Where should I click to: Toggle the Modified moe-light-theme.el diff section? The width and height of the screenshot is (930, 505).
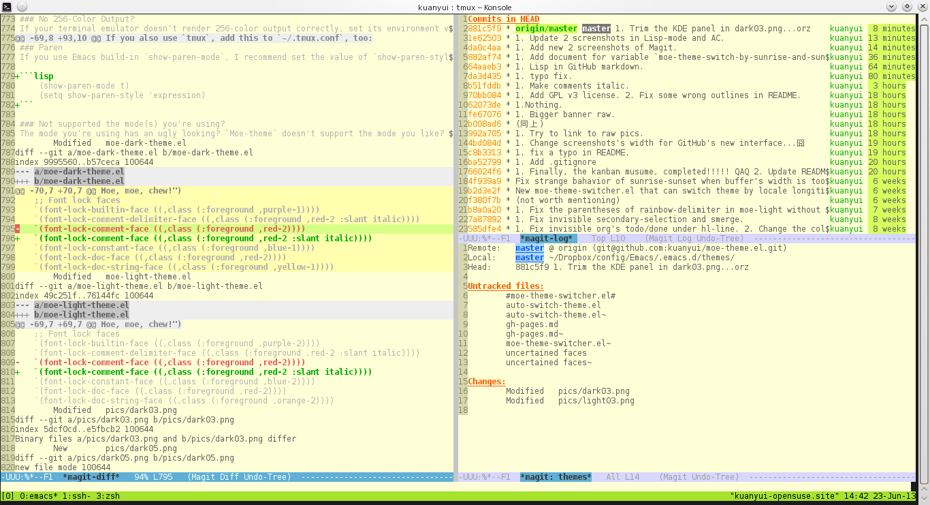tap(122, 277)
